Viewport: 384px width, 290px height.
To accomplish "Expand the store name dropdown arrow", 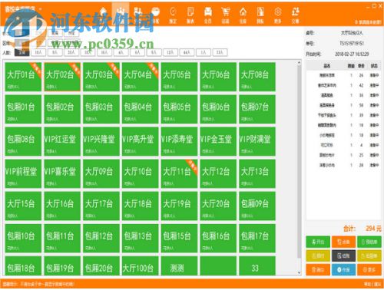I will [40, 9].
